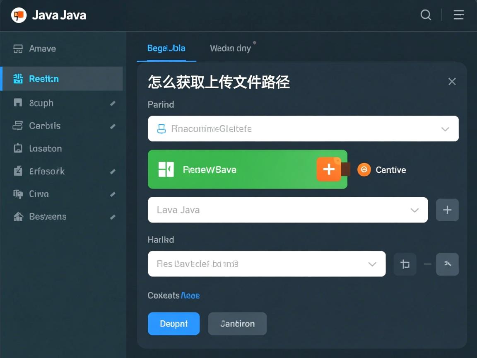This screenshot has height=358, width=477.
Task: Open the Harlkd dropdown list
Action: point(372,264)
